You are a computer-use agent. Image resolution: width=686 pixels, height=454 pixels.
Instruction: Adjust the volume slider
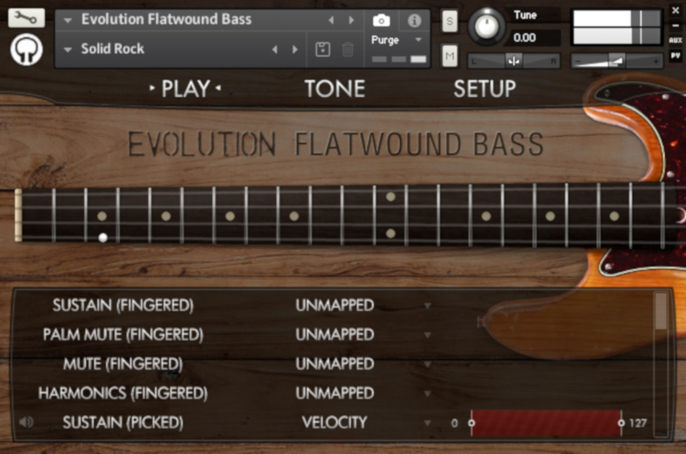(x=617, y=61)
